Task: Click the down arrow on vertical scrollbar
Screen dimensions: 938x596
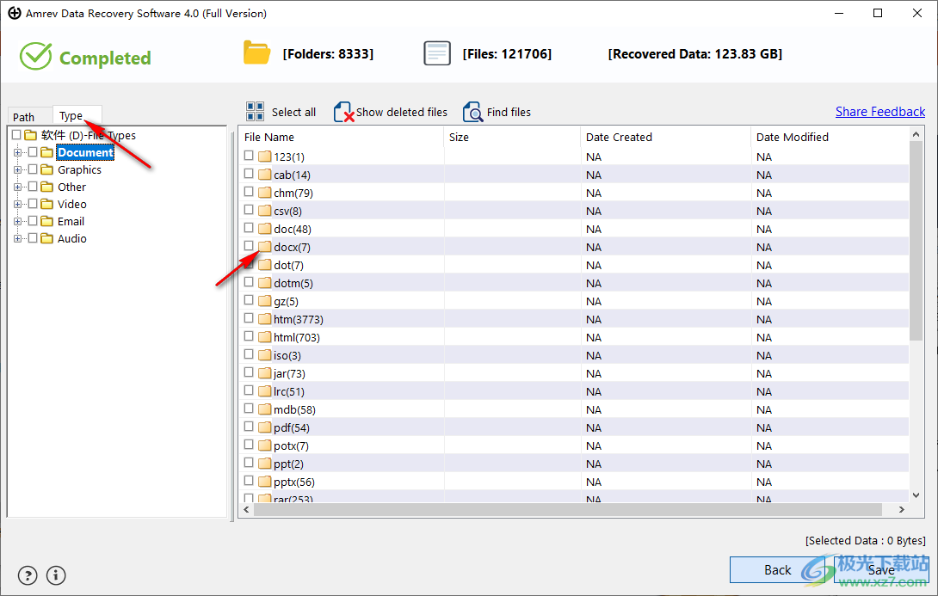Action: (x=916, y=495)
